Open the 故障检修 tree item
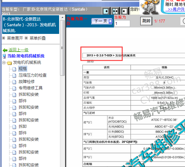185x167 pixels. [27, 82]
